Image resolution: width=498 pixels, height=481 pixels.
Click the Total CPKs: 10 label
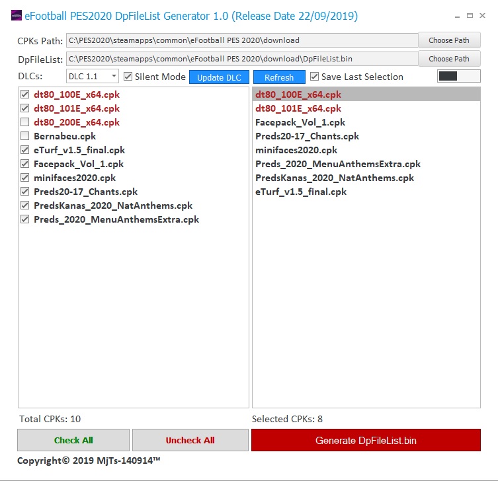coord(50,419)
